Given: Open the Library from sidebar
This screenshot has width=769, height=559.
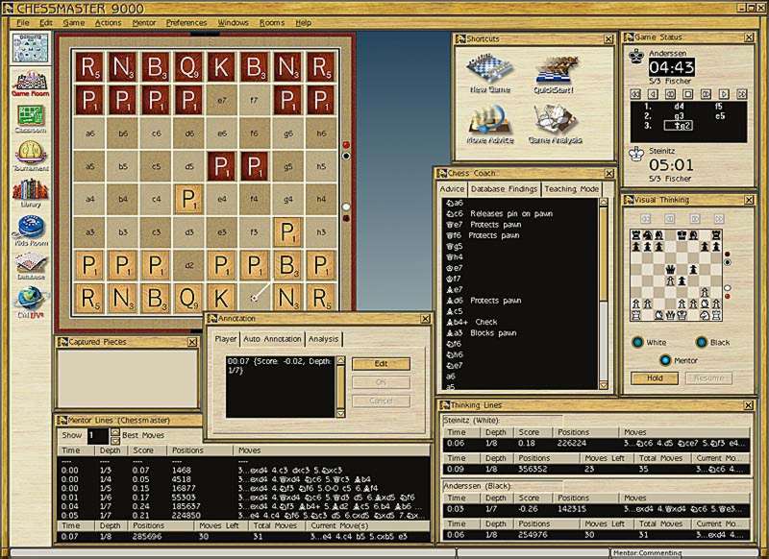Looking at the screenshot, I should tap(31, 193).
